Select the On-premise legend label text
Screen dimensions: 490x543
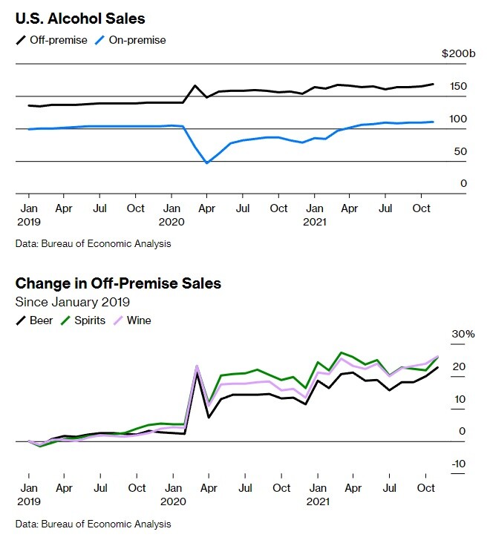(x=137, y=40)
